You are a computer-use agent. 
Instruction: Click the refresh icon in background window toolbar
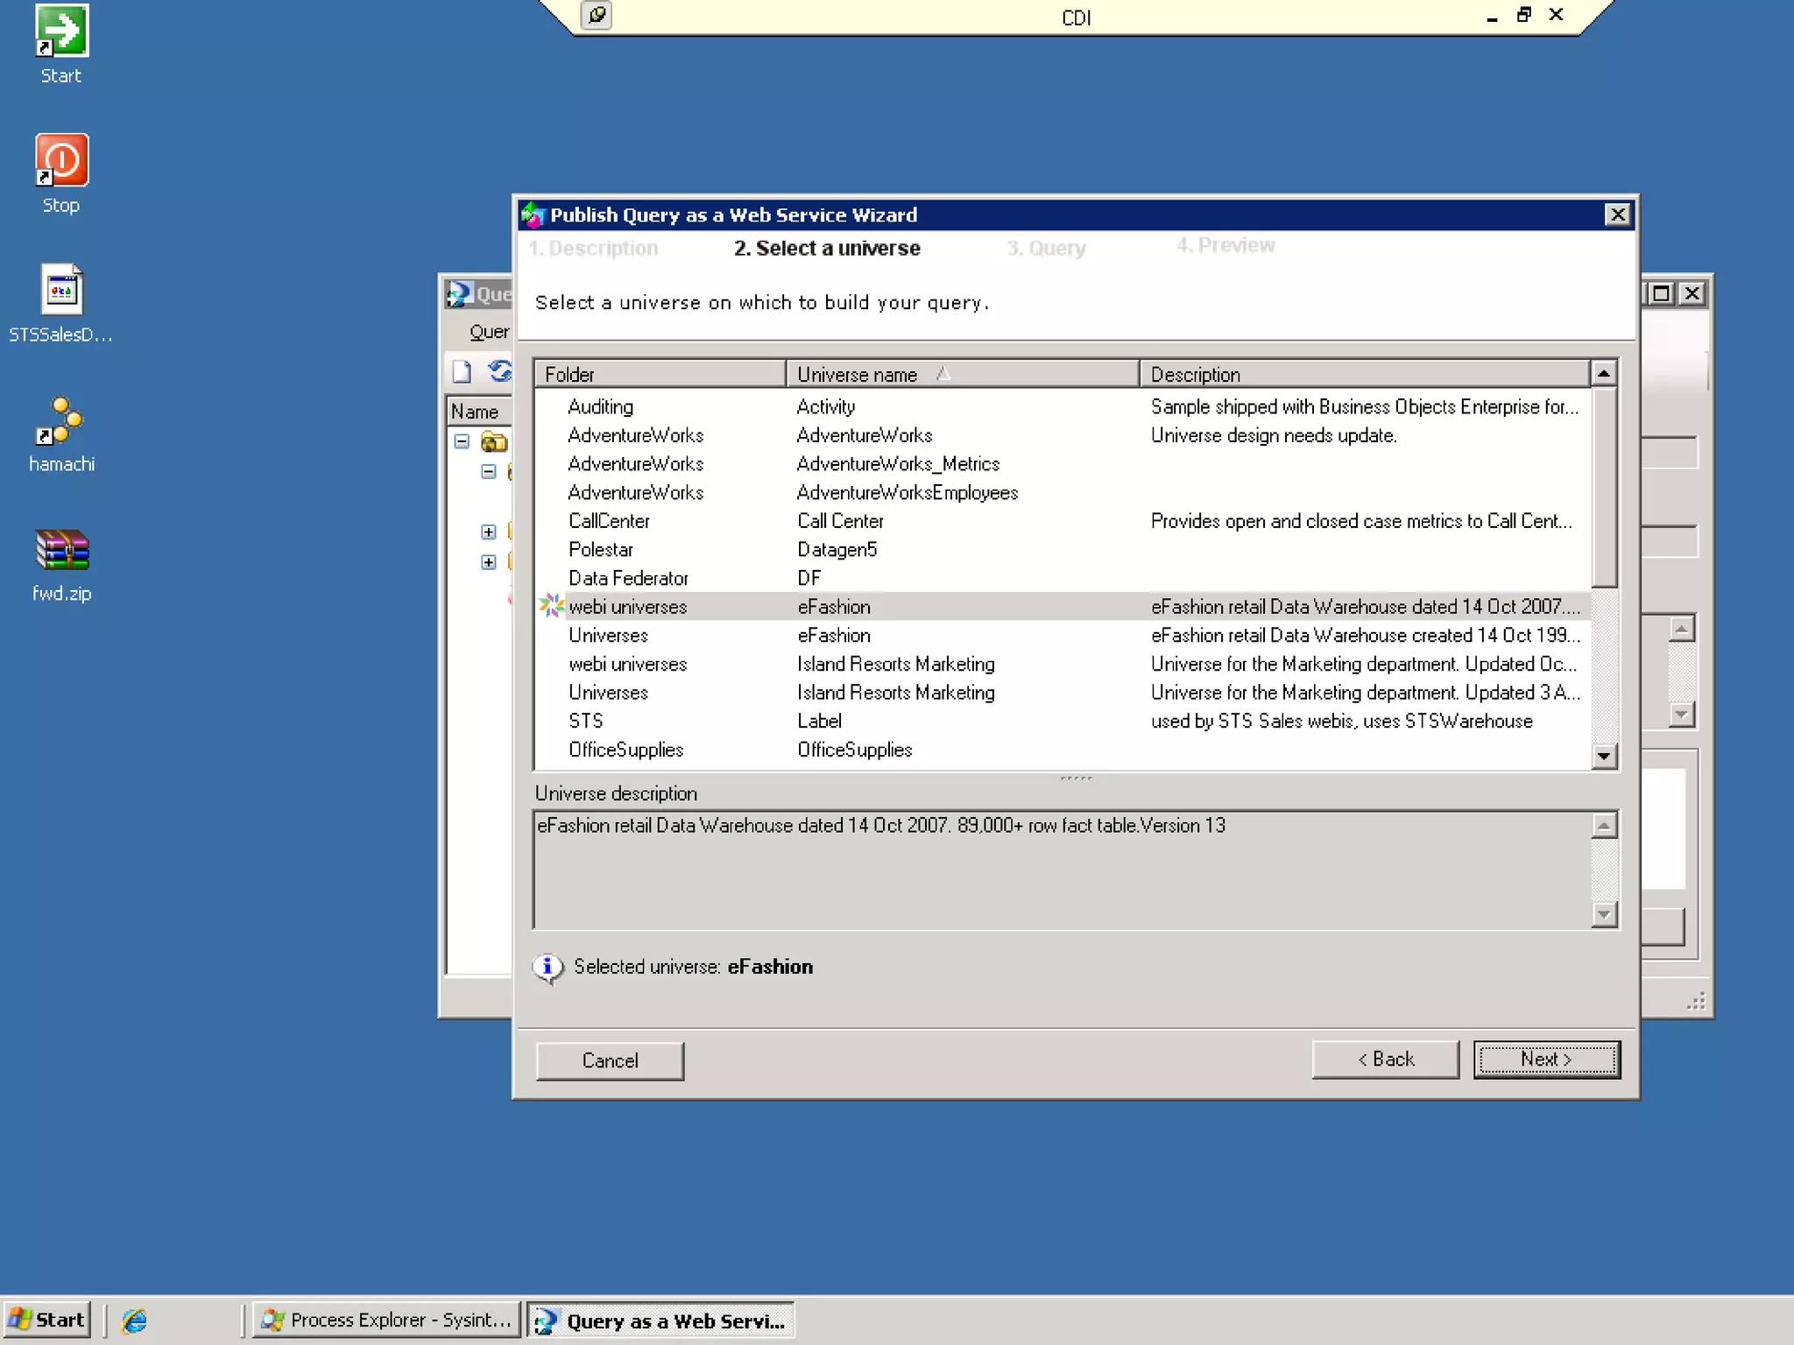pyautogui.click(x=500, y=371)
